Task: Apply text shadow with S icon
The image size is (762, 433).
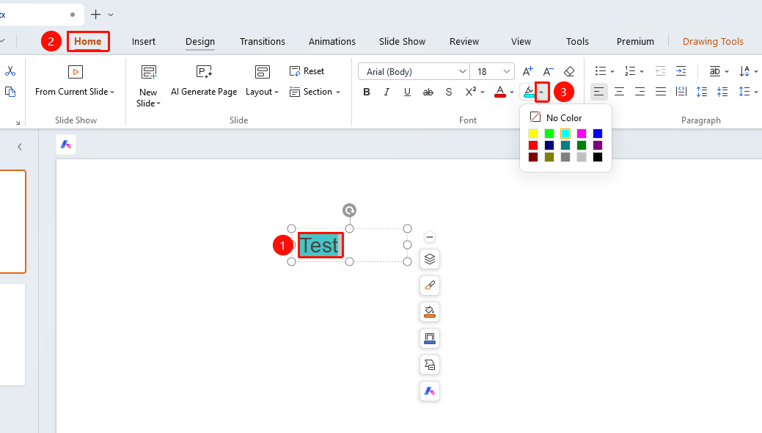Action: coord(449,92)
